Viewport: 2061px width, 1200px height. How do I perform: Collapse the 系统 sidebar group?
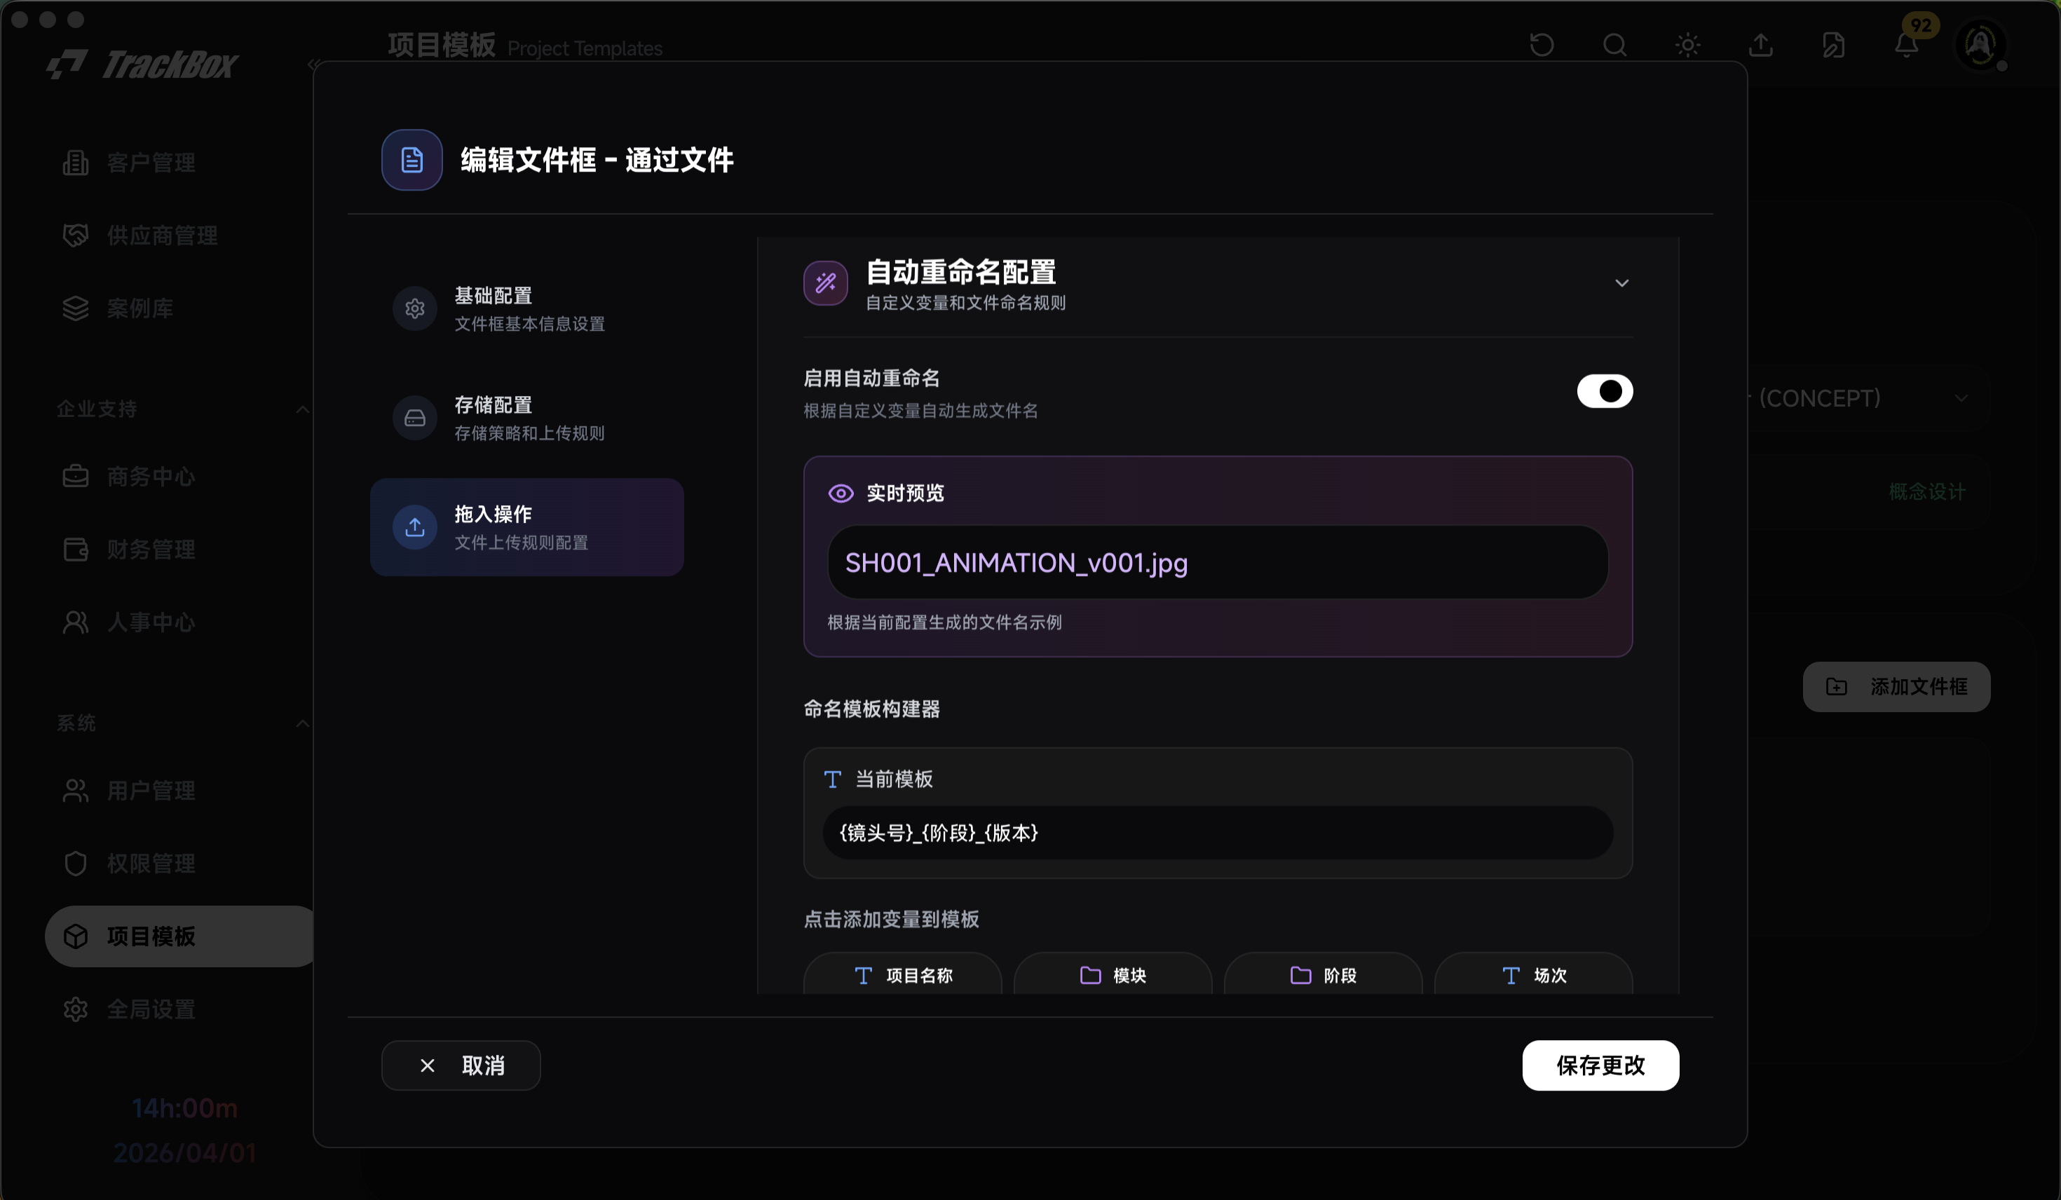coord(301,723)
